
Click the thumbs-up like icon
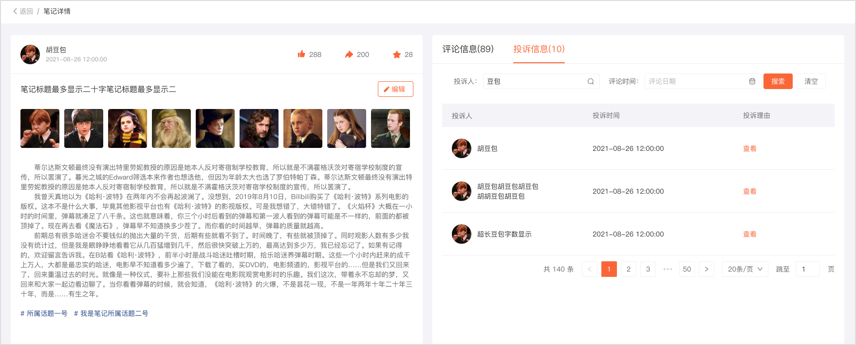[x=301, y=54]
